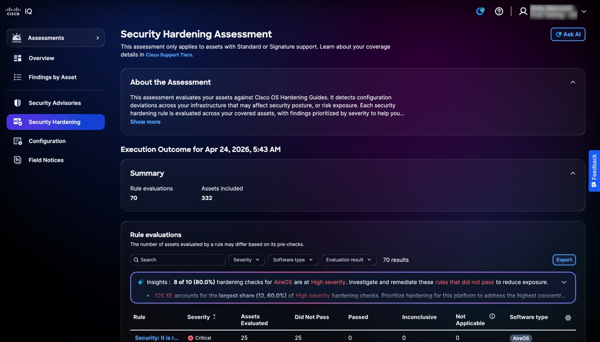Open the AI assistant icon in header
Image resolution: width=600 pixels, height=342 pixels.
(x=480, y=11)
